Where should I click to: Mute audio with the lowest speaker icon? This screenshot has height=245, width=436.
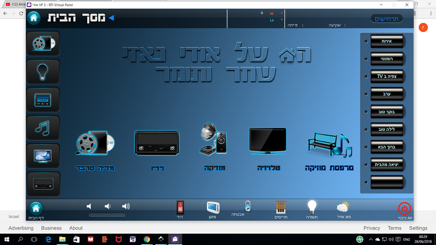[x=88, y=206]
